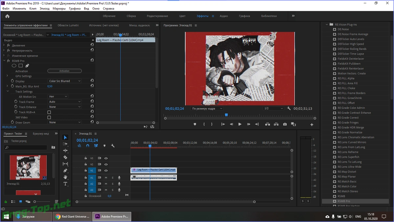Screen dimensions: 394x222
Task: Switch project panel to icon view
Action: pos(20,202)
